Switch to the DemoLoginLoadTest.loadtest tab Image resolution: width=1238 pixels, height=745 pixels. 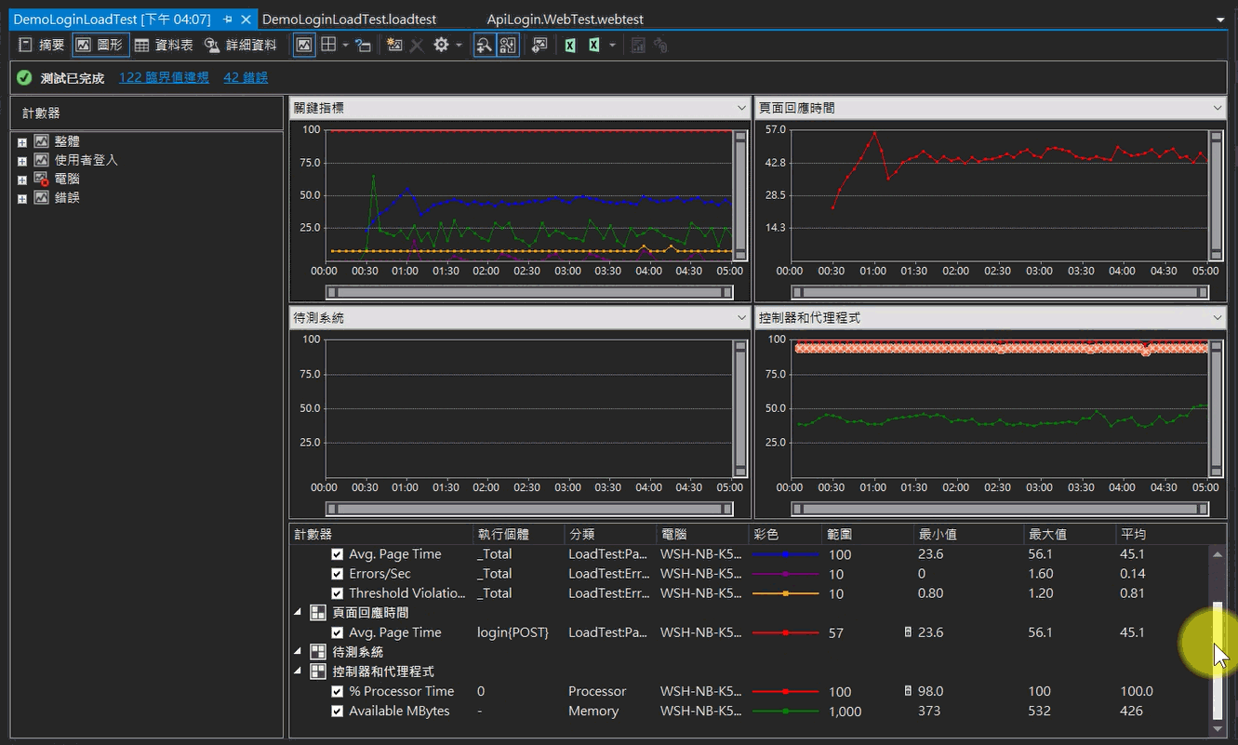click(x=349, y=19)
